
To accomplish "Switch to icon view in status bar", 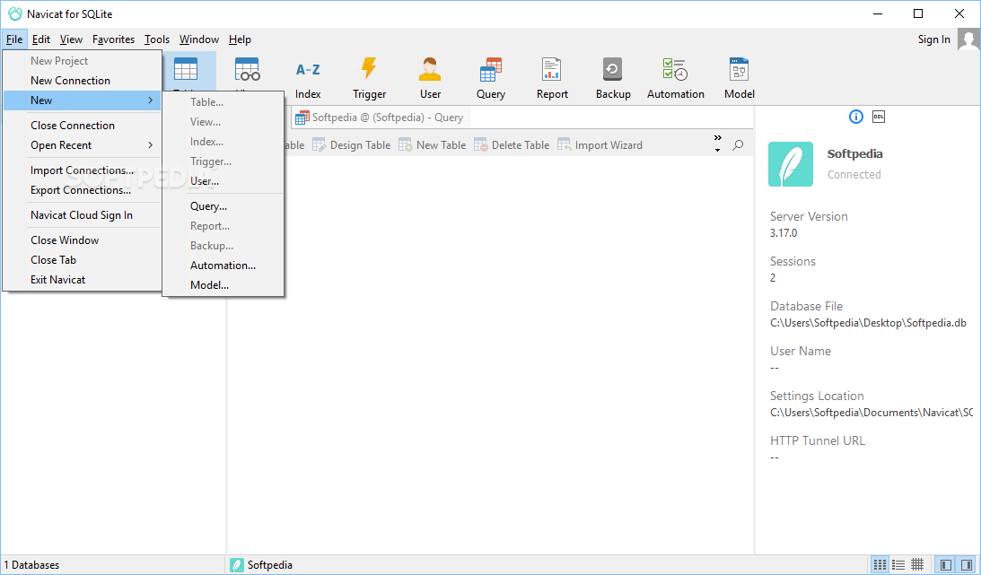I will (880, 565).
